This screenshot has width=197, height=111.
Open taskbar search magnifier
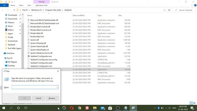tap(11, 108)
